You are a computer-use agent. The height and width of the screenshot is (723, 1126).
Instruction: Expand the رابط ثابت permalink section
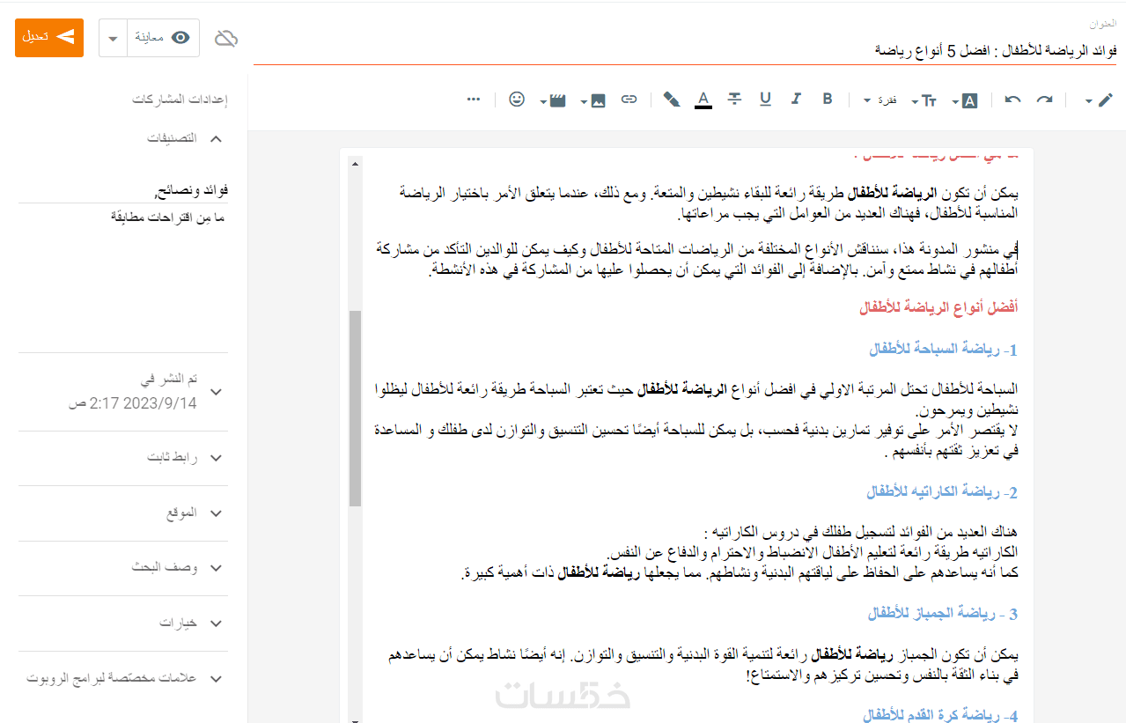coord(217,458)
